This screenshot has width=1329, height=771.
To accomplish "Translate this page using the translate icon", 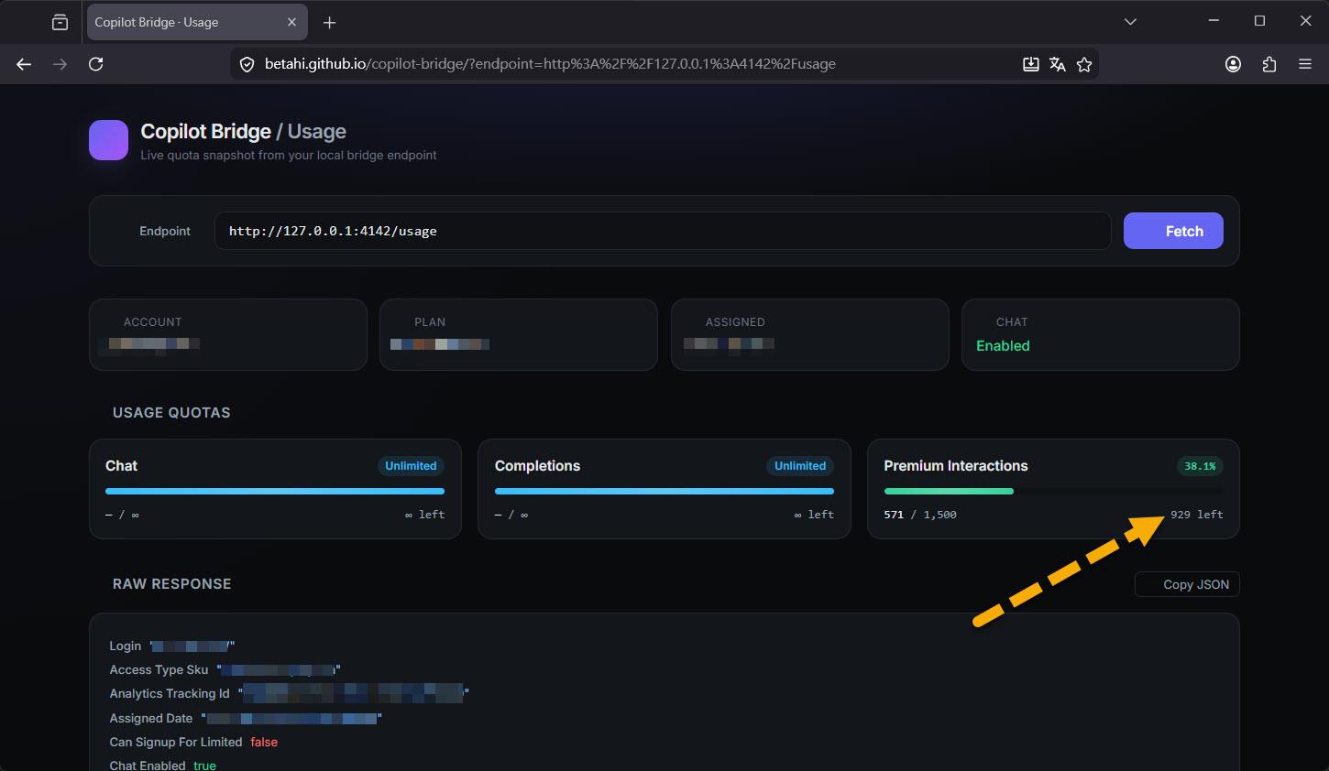I will click(x=1058, y=64).
